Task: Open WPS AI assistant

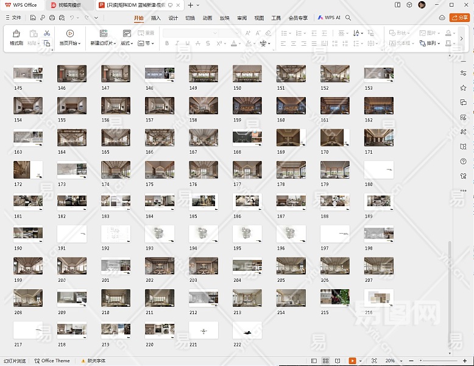Action: 329,18
